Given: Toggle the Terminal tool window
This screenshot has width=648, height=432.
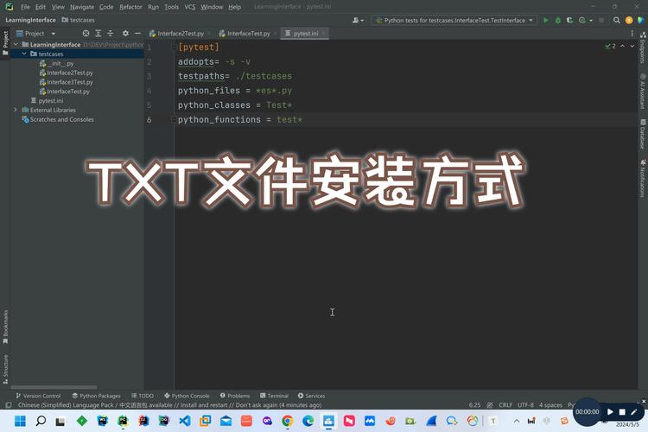Looking at the screenshot, I should pos(274,396).
